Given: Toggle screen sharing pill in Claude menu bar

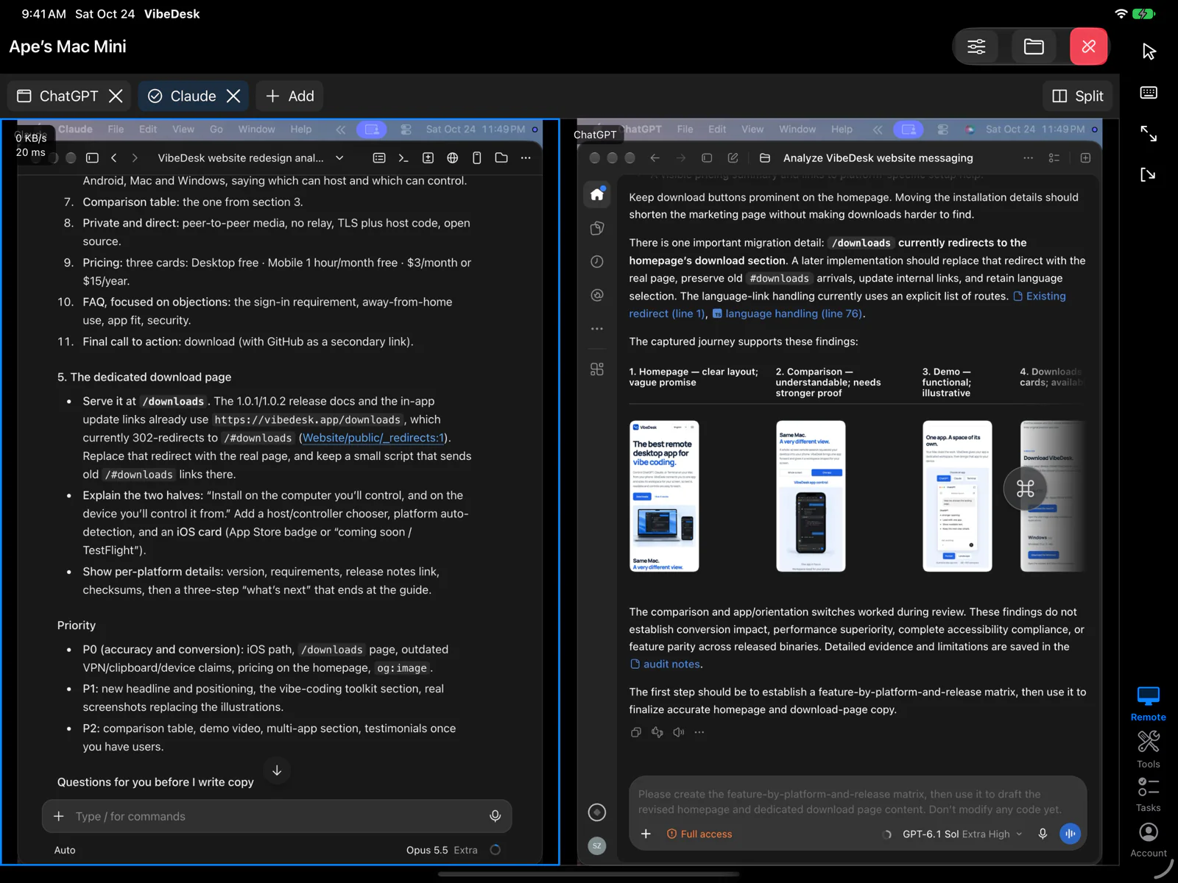Looking at the screenshot, I should pyautogui.click(x=372, y=130).
